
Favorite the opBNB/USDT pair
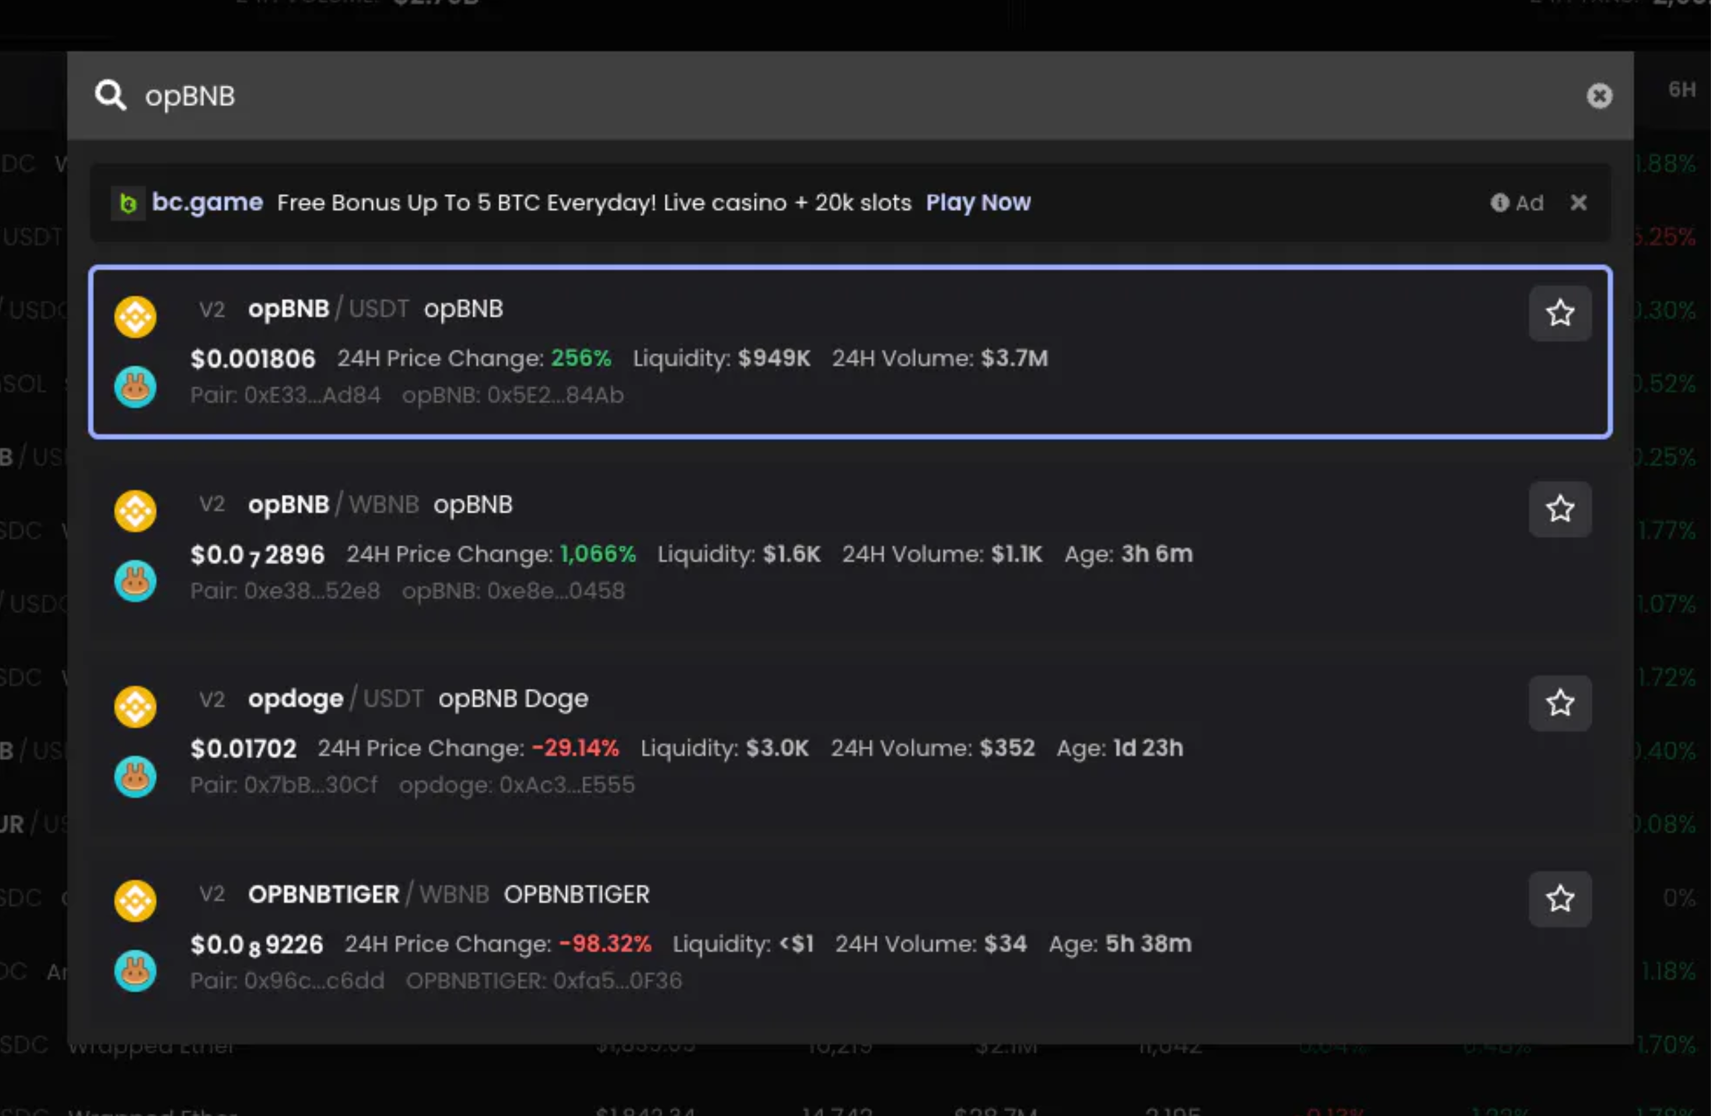point(1559,314)
